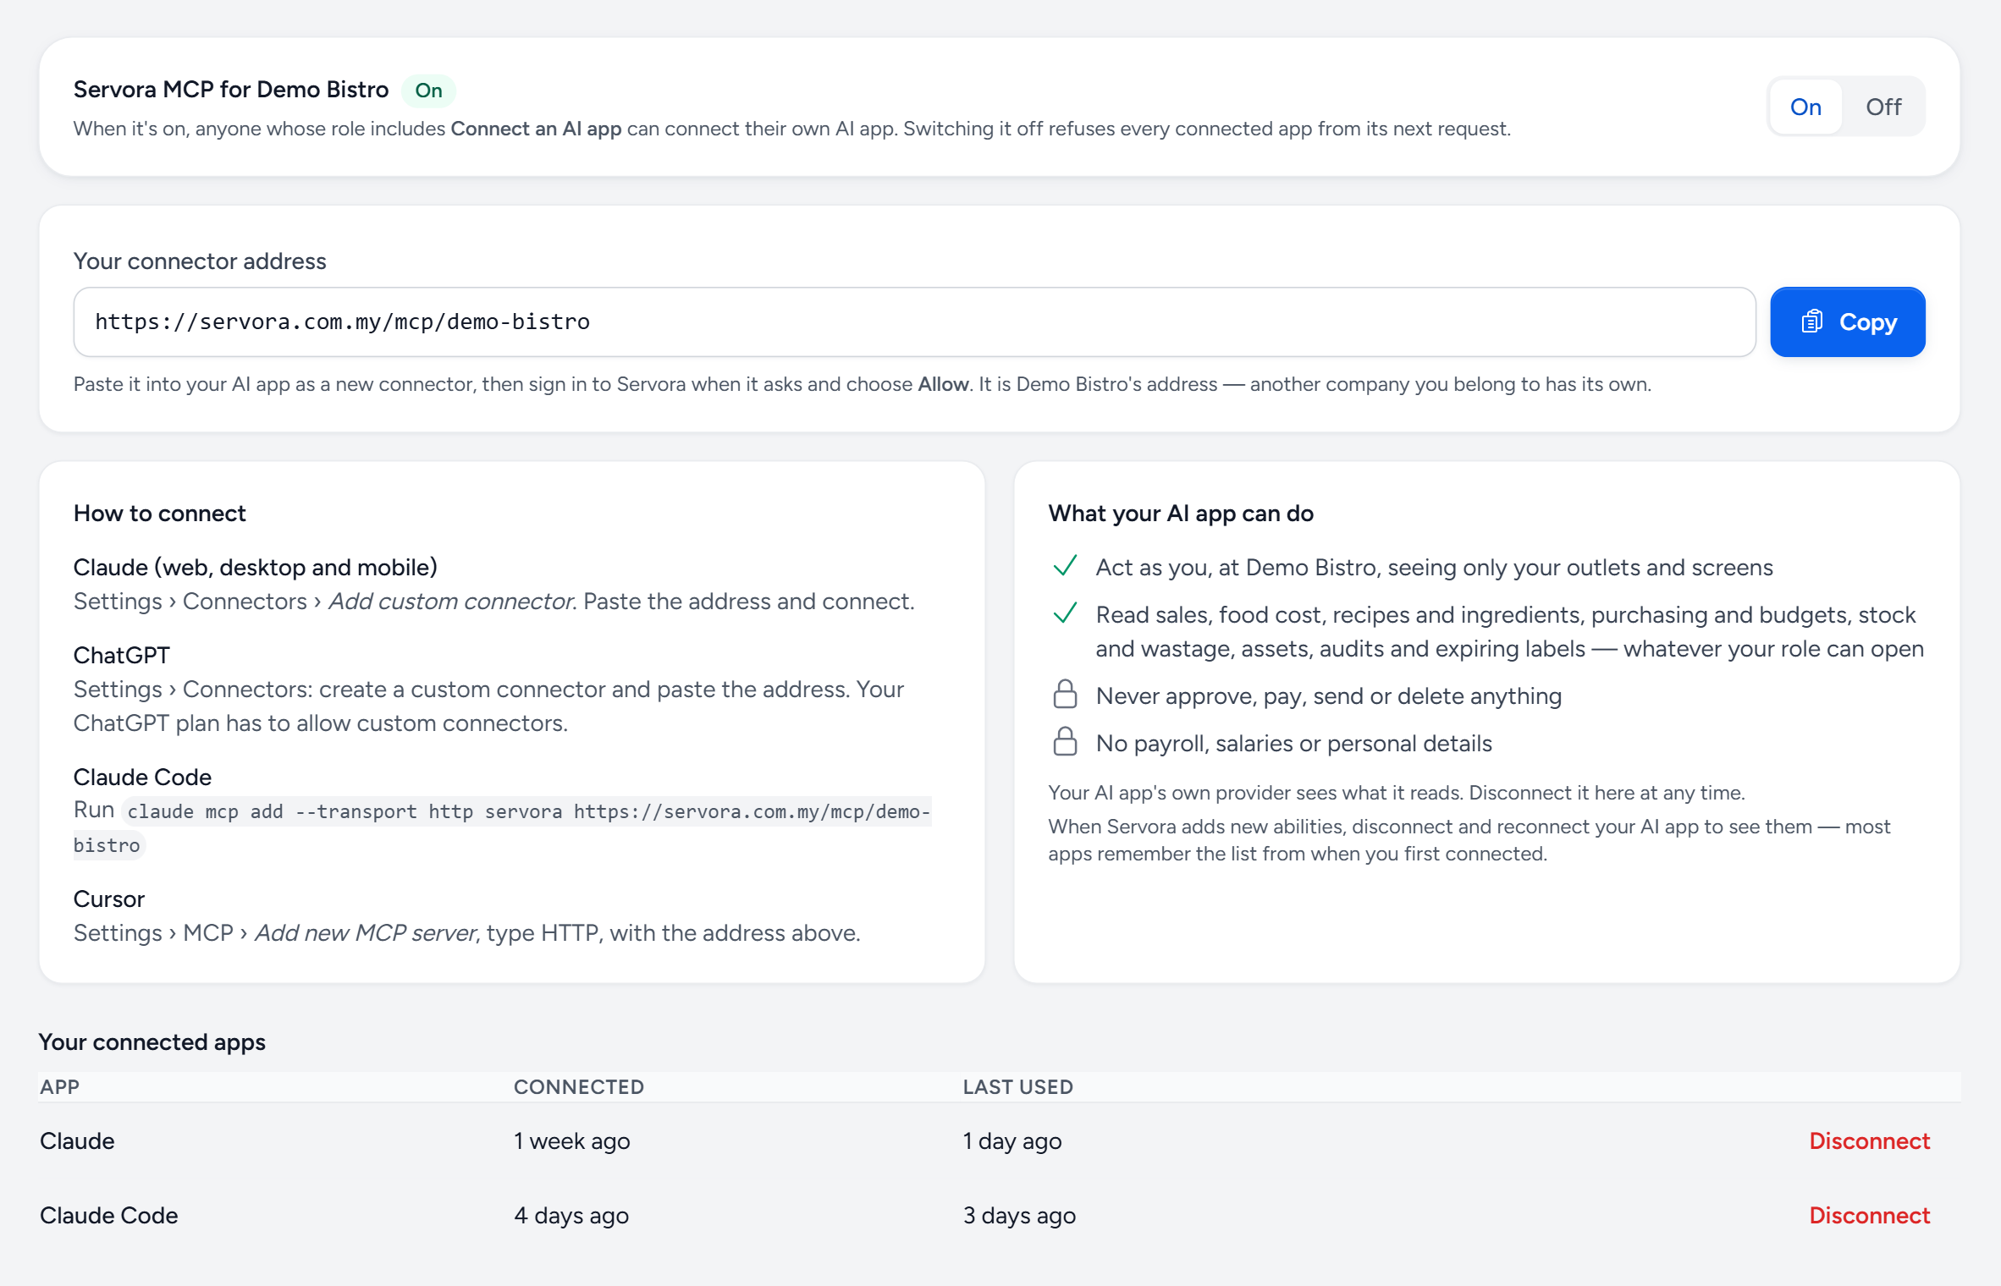Viewport: 2001px width, 1286px height.
Task: Click the '1 day ago' last used value
Action: (1012, 1140)
